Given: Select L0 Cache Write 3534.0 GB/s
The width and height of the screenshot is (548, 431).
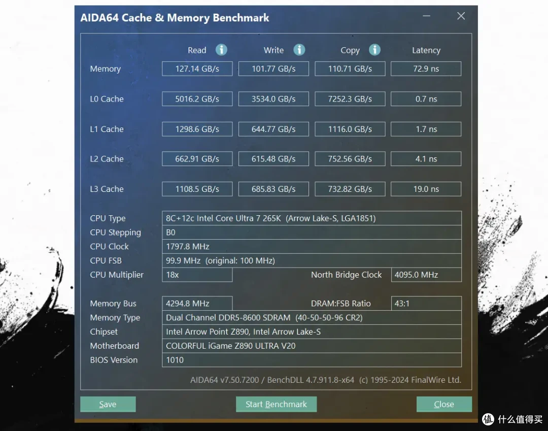Looking at the screenshot, I should pos(273,99).
